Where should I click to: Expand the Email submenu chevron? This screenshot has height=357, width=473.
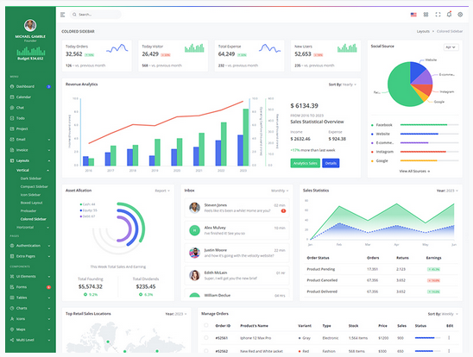coord(49,140)
